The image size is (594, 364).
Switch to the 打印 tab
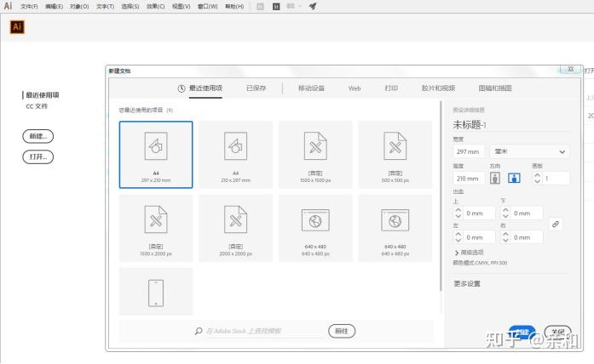click(391, 88)
